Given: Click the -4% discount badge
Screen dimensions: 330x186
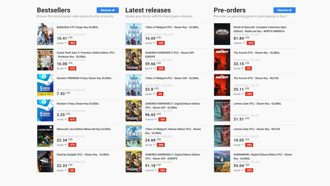Looking at the screenshot, I should click(160, 94).
